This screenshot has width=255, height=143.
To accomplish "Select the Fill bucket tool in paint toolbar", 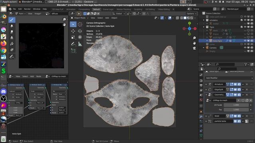I will point(12,44).
